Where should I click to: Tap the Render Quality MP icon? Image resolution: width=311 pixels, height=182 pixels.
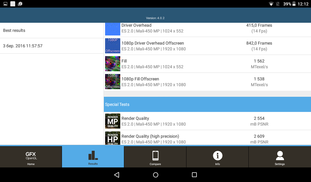113,121
